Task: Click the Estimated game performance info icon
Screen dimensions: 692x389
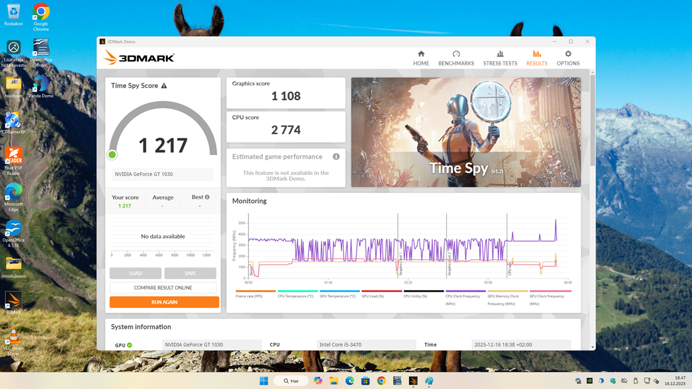Action: (x=336, y=157)
